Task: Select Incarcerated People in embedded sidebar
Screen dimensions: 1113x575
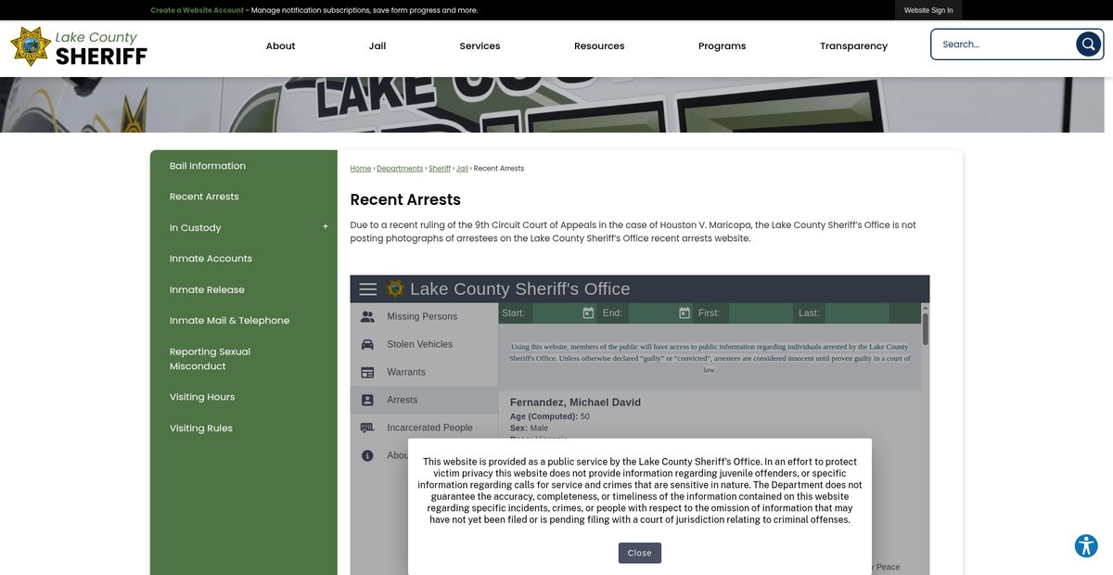Action: pos(424,428)
